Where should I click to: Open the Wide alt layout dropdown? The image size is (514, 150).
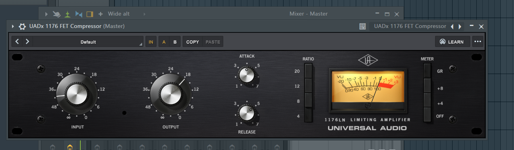pyautogui.click(x=119, y=14)
